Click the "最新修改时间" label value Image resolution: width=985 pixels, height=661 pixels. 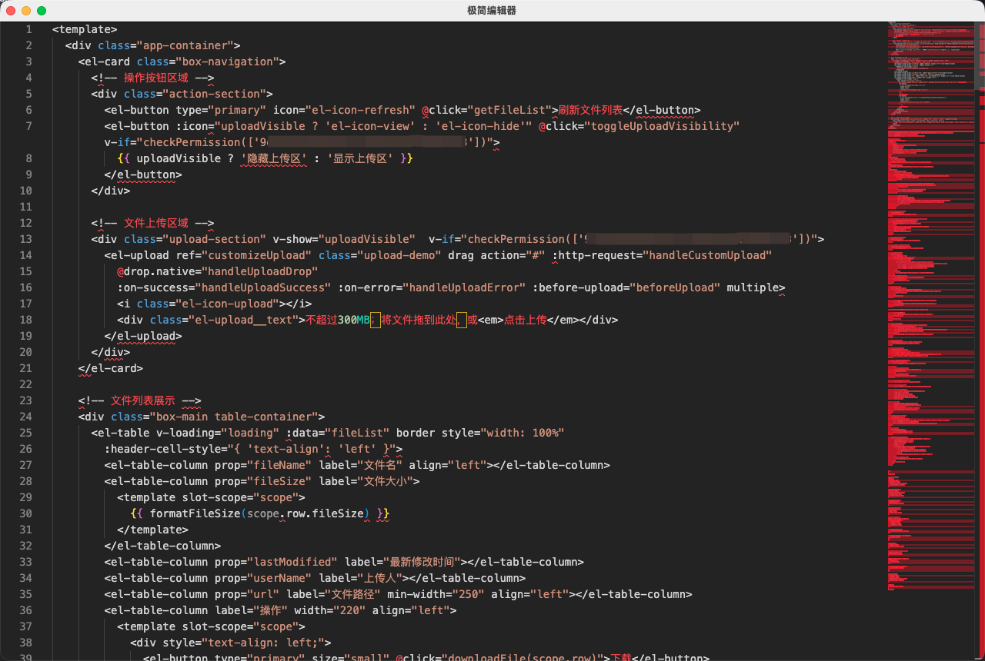click(x=422, y=562)
